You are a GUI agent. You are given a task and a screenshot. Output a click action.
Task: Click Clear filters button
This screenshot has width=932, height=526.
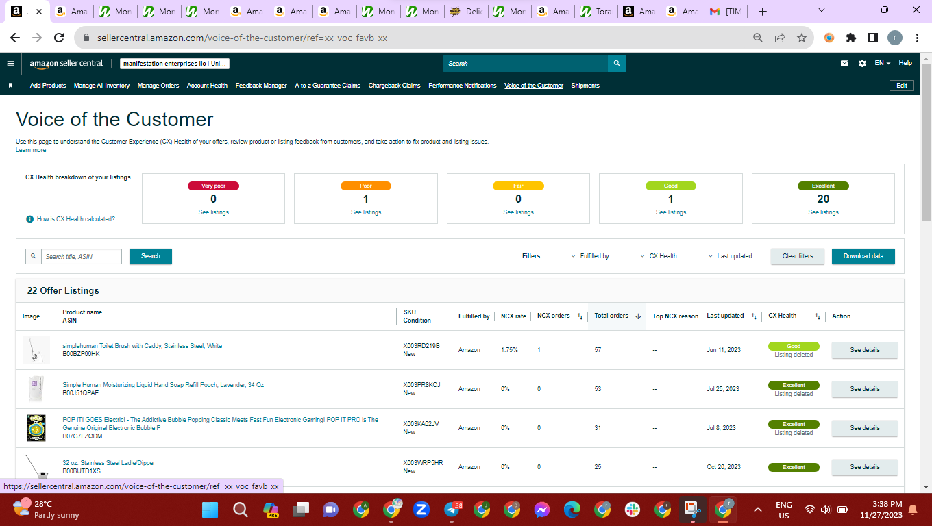[x=798, y=256]
